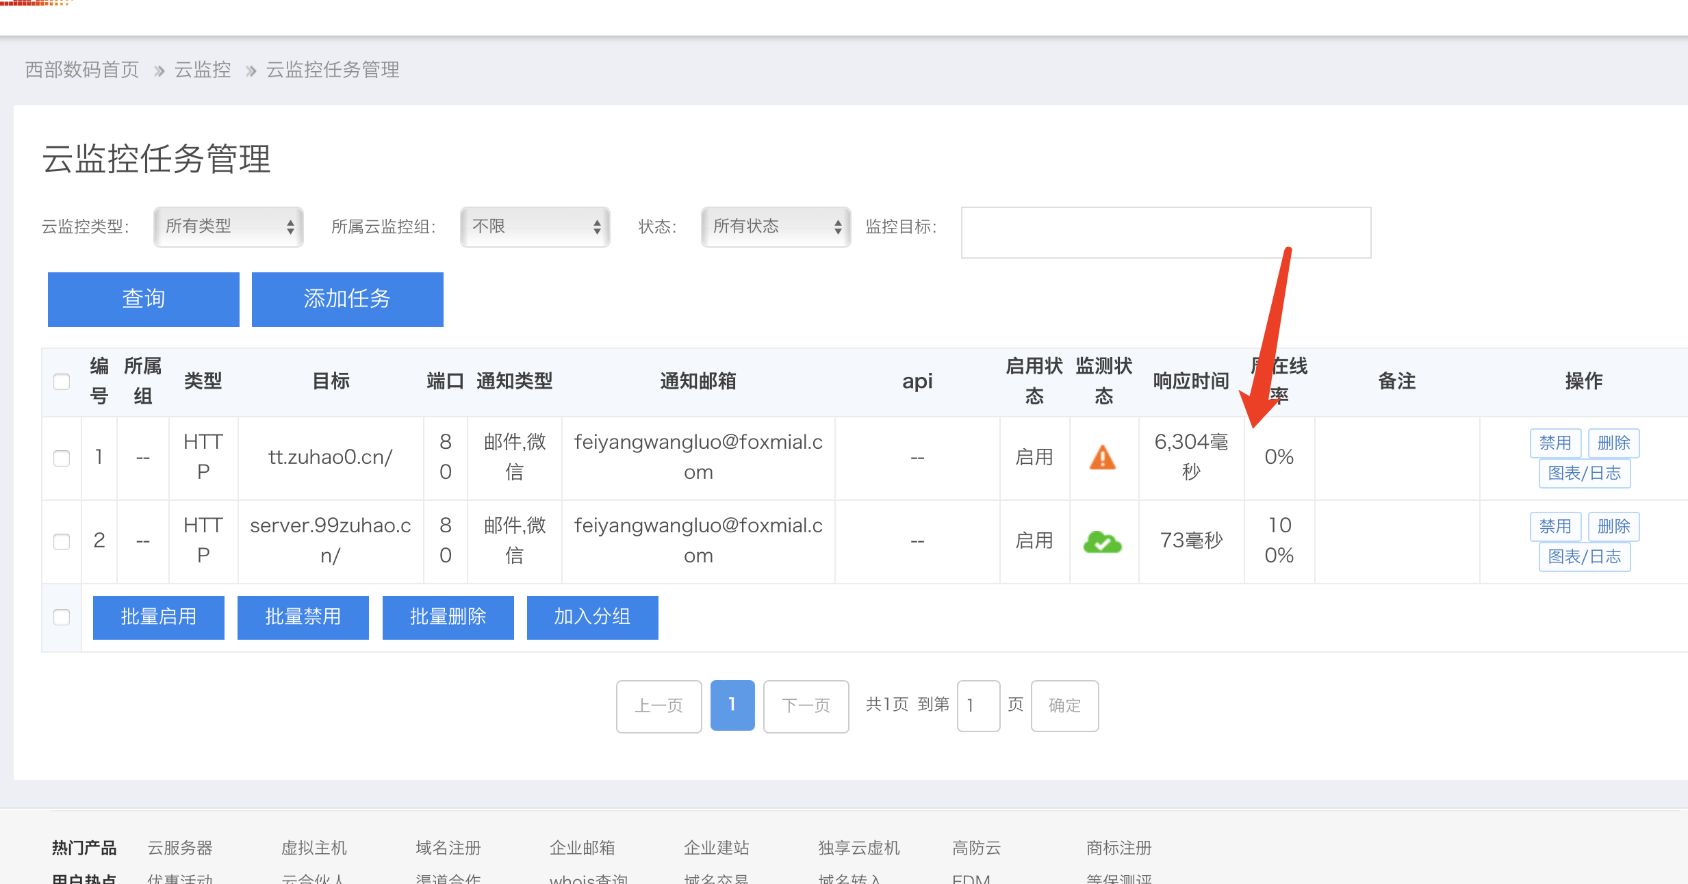1688x884 pixels.
Task: Click the 监控目标 text input field
Action: (x=1165, y=233)
